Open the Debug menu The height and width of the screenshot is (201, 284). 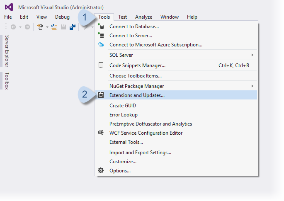[x=62, y=17]
